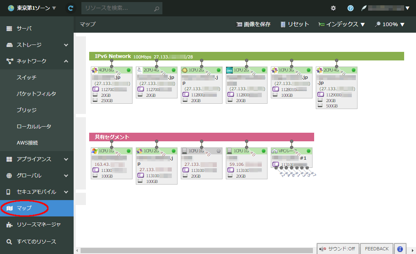Screen dimensions: 416x254
Task: Click the 画像を保存 button
Action: [x=253, y=25]
